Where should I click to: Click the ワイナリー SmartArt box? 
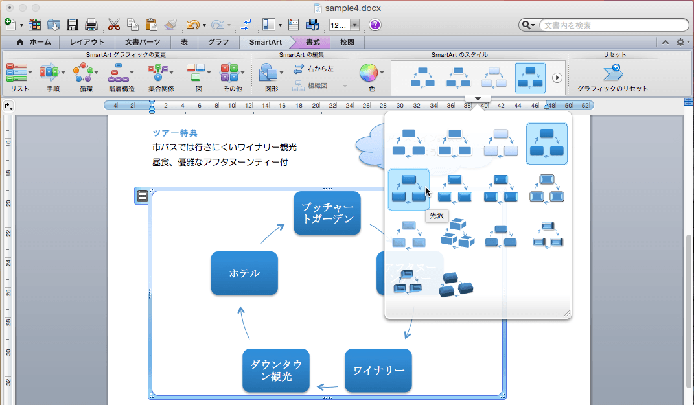coord(378,371)
